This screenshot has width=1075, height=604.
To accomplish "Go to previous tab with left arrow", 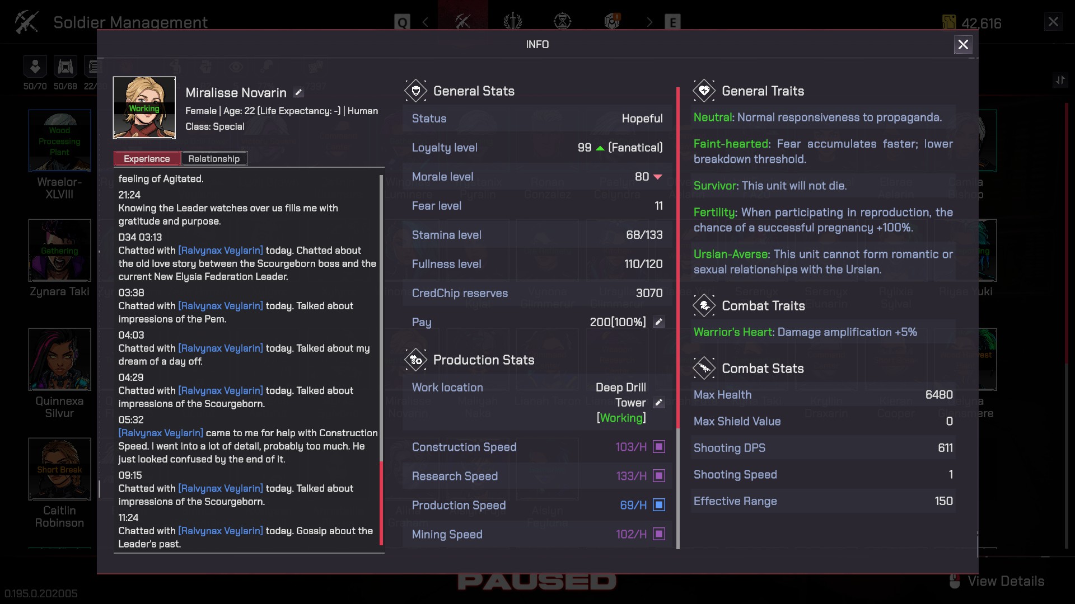I will [426, 22].
